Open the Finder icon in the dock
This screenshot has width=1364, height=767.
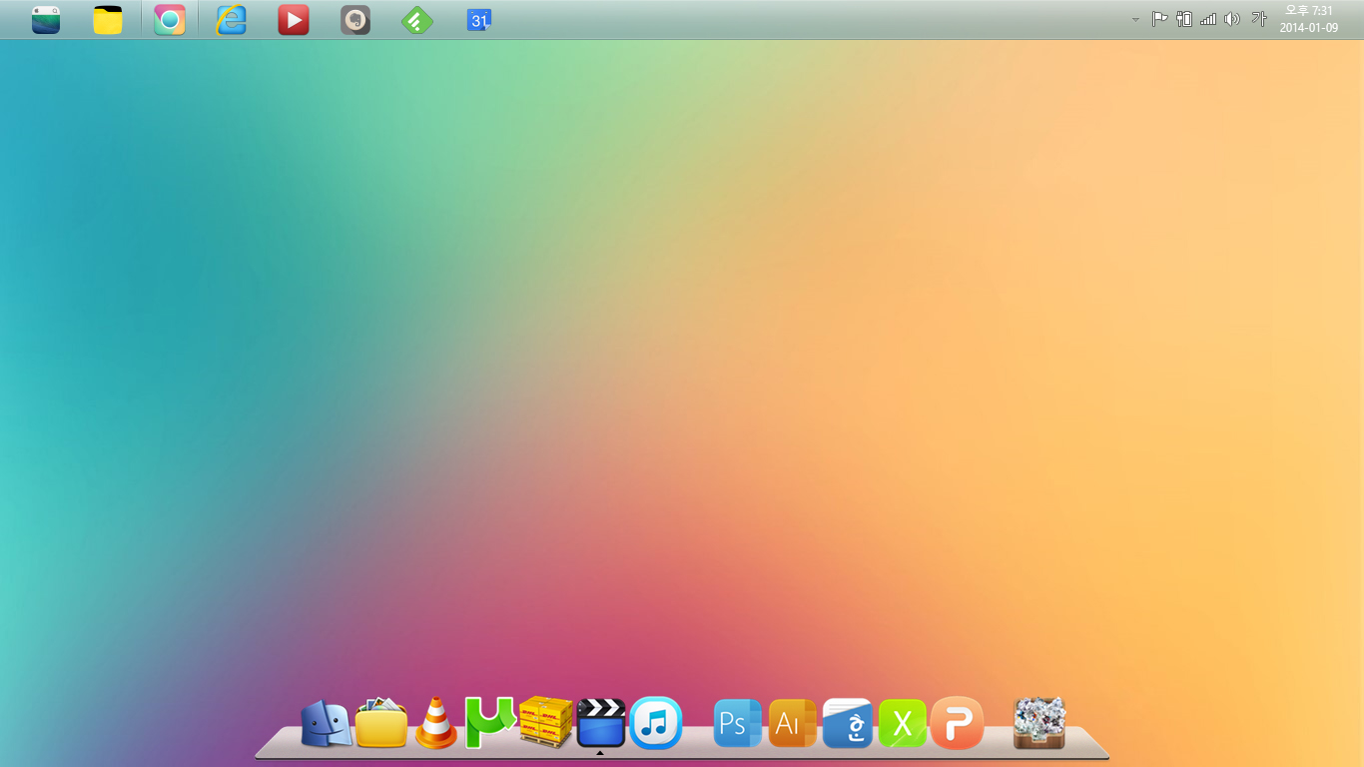point(327,724)
